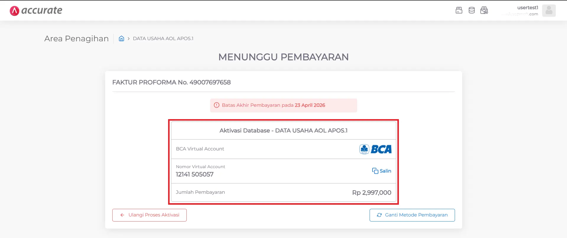Click the Salin link to copy the number

click(385, 171)
